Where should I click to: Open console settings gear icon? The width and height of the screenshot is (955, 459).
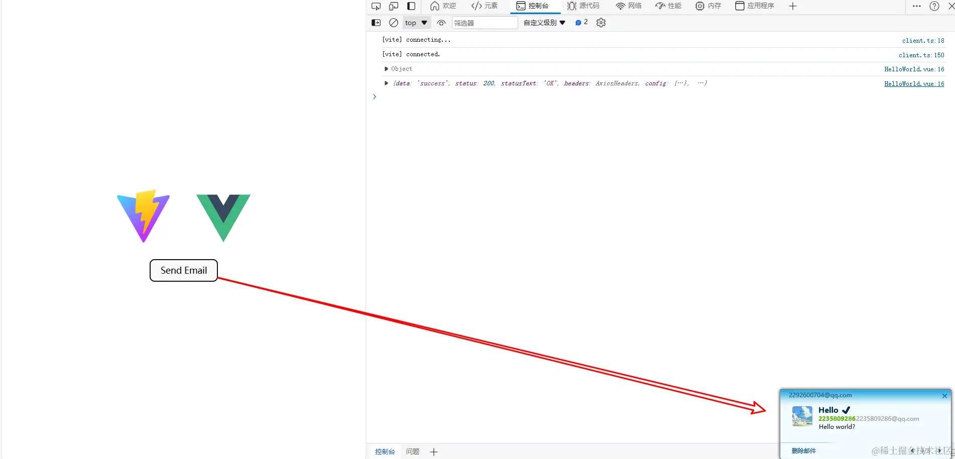pyautogui.click(x=601, y=23)
